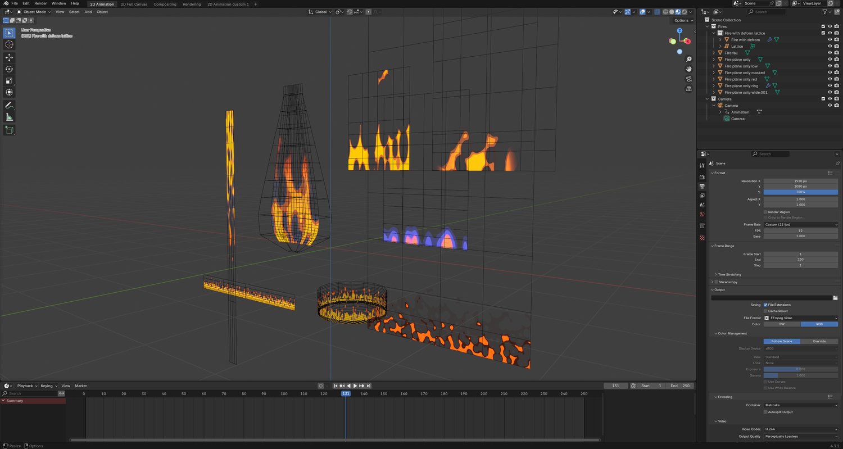Select the Measure tool
Viewport: 843px width, 449px height.
click(x=9, y=117)
